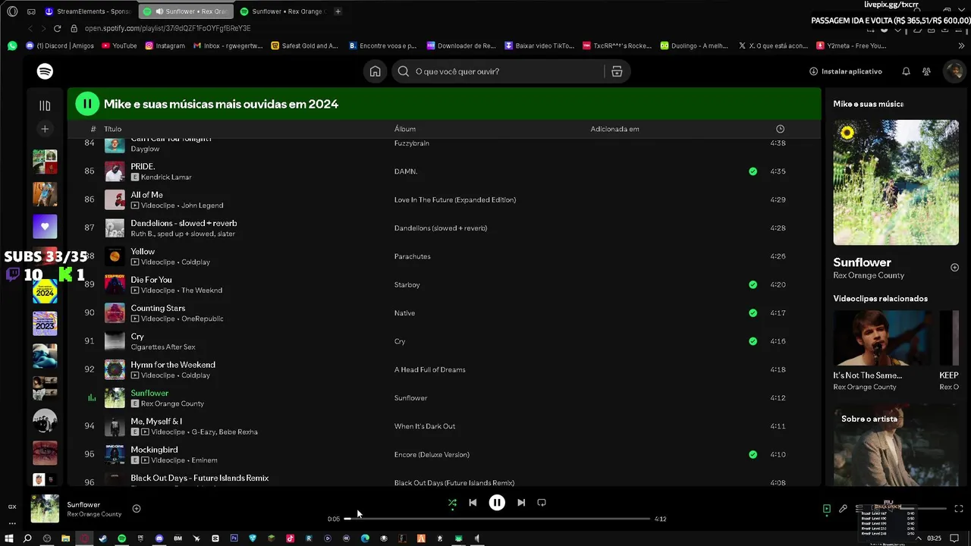
Task: Open DAMN. album link
Action: point(406,171)
